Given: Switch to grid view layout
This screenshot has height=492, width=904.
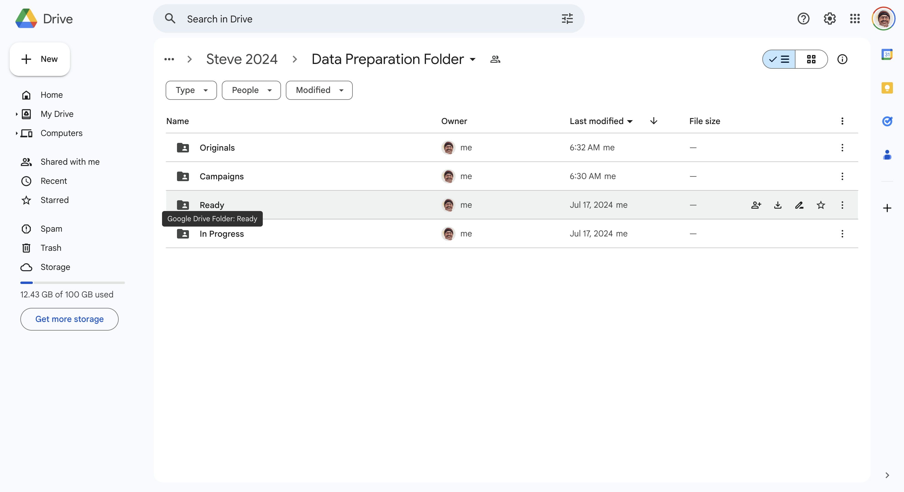Looking at the screenshot, I should point(811,59).
